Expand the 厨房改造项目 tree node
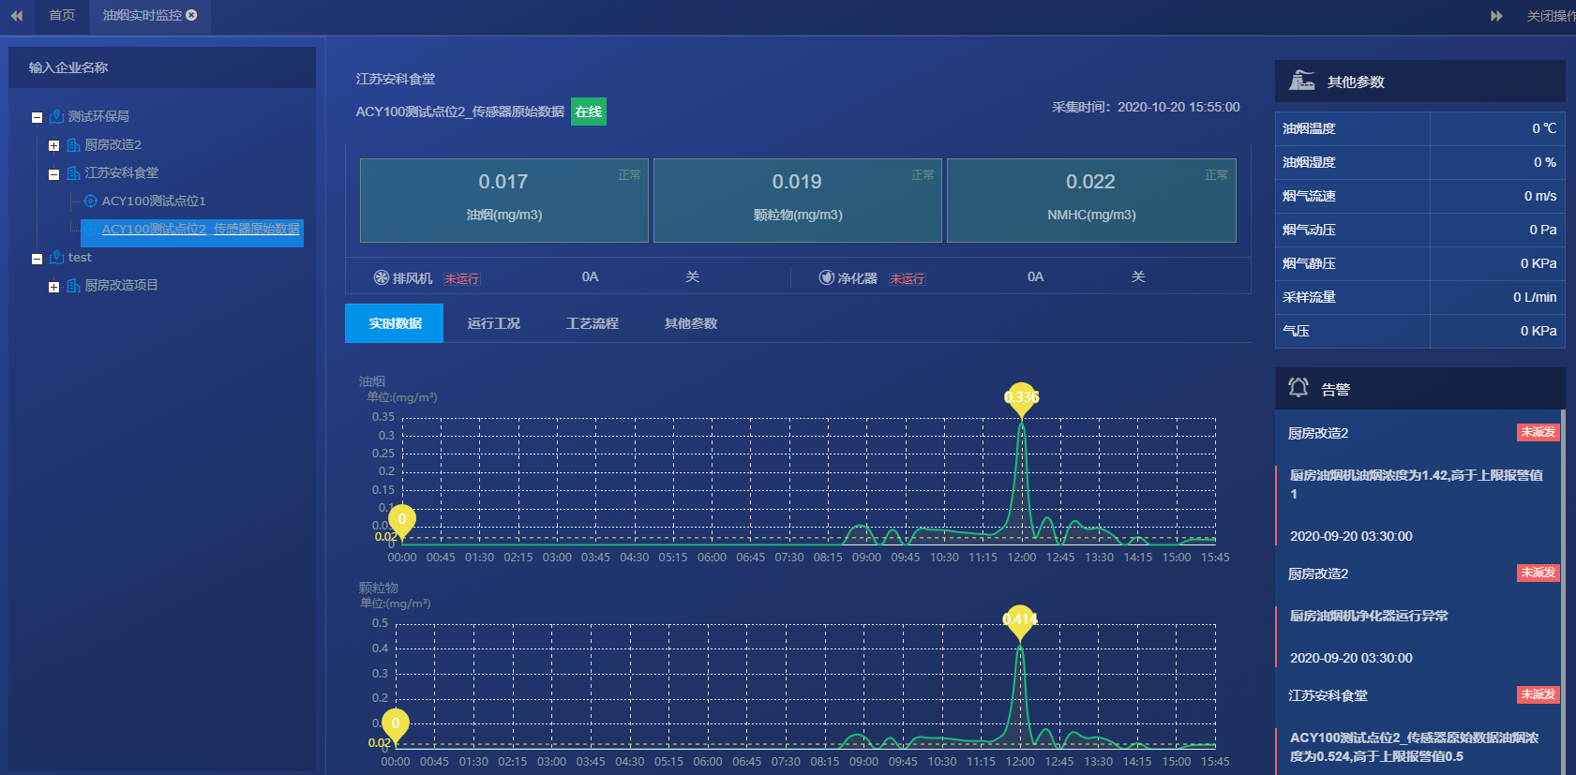This screenshot has width=1576, height=775. pos(53,286)
